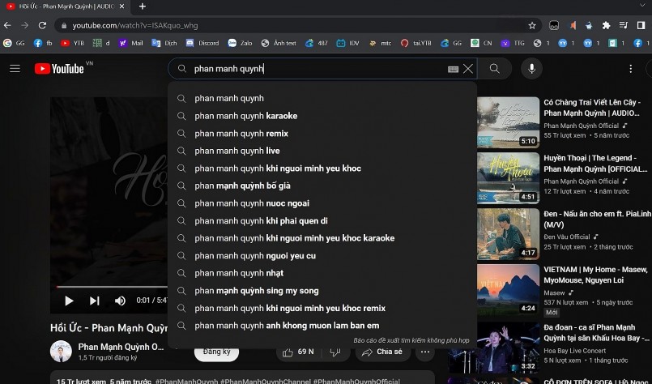This screenshot has height=384, width=652.
Task: Open the 'Huyền Thoại | The Legend' video thumbnail
Action: (508, 177)
